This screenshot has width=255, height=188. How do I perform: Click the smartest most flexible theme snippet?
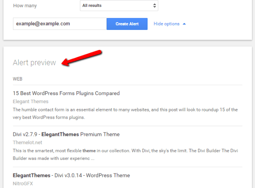point(125,154)
